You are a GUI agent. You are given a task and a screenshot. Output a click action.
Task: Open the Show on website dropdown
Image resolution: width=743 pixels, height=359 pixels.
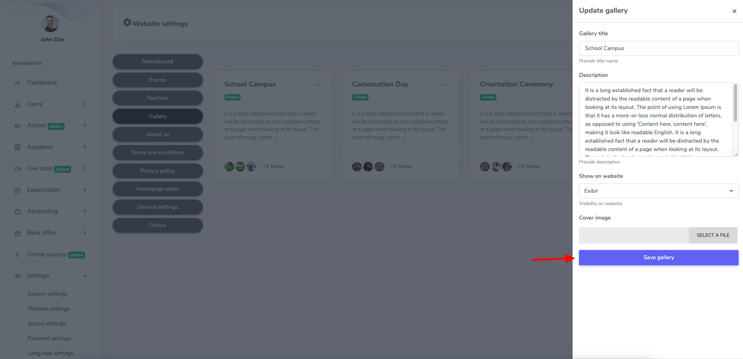(658, 191)
